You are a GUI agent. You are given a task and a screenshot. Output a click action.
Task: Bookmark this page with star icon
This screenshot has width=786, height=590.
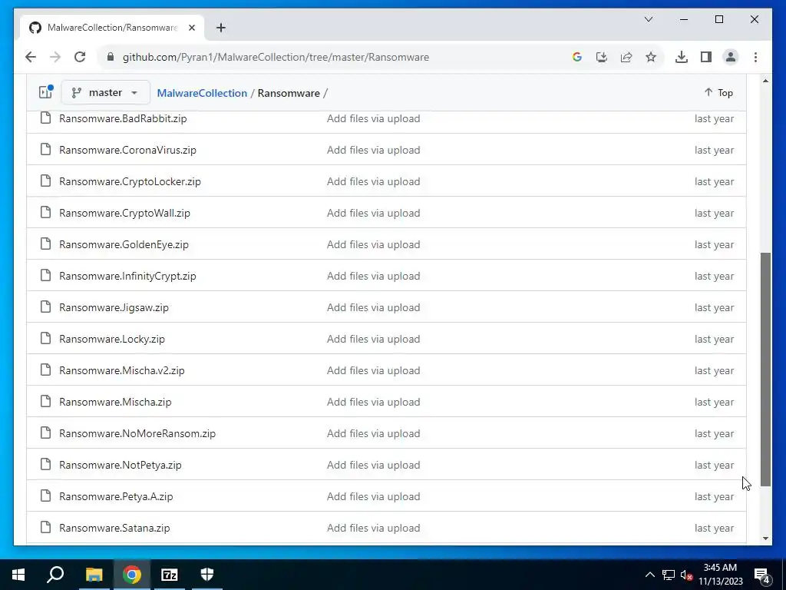[651, 57]
